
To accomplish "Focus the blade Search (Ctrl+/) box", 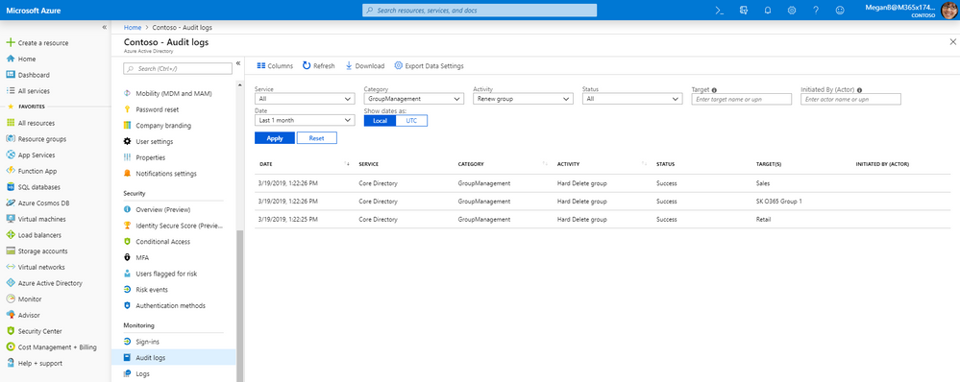I will point(178,68).
